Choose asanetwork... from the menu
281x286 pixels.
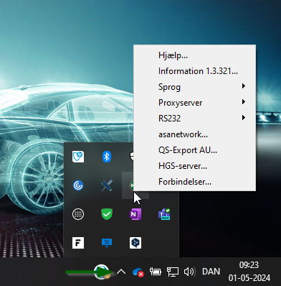[x=194, y=134]
